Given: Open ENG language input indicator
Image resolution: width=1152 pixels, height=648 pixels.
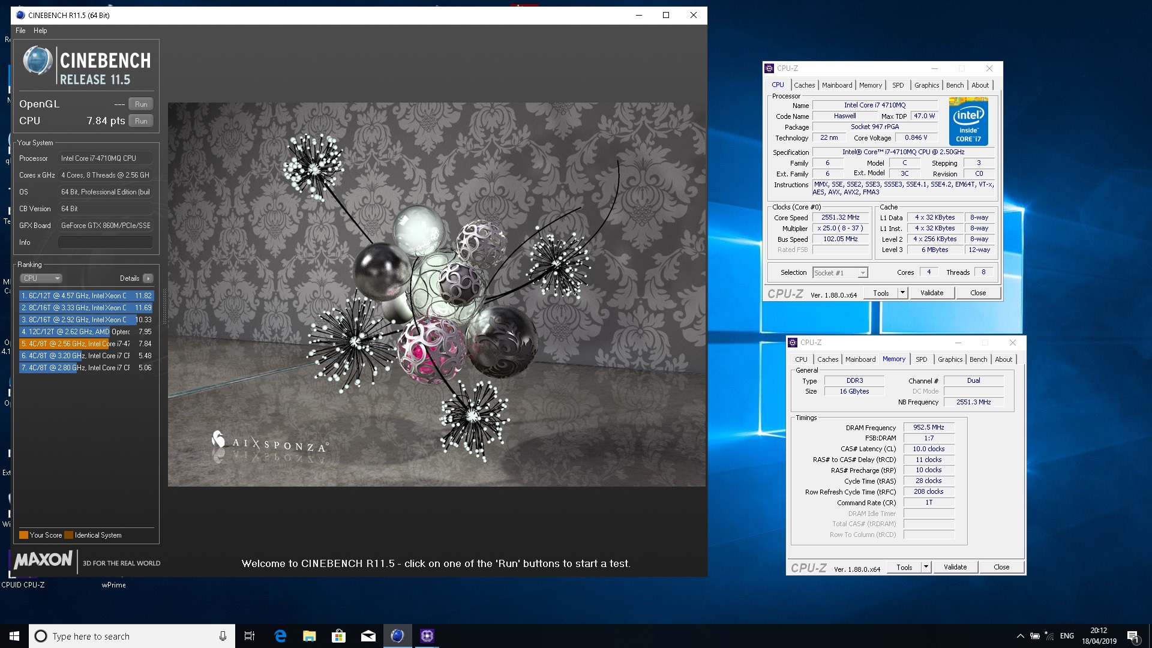Looking at the screenshot, I should click(1067, 636).
